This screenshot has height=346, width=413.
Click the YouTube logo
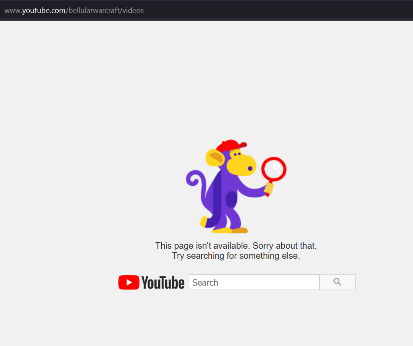point(151,282)
